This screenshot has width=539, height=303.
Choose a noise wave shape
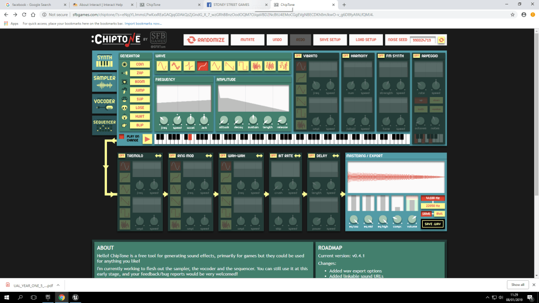[256, 65]
